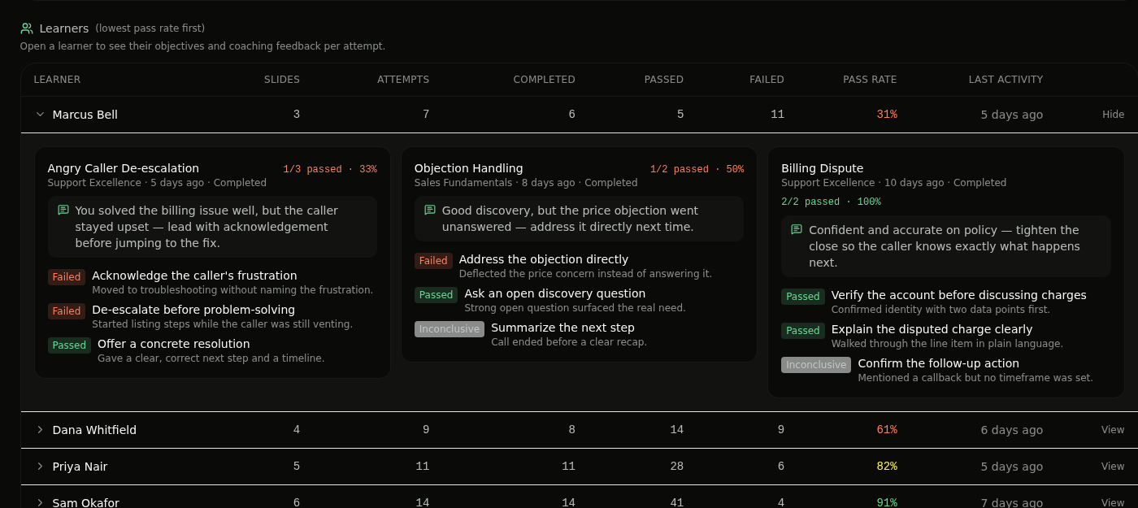Click Dana Whitfield's 61% pass rate
The image size is (1138, 508).
(x=887, y=430)
